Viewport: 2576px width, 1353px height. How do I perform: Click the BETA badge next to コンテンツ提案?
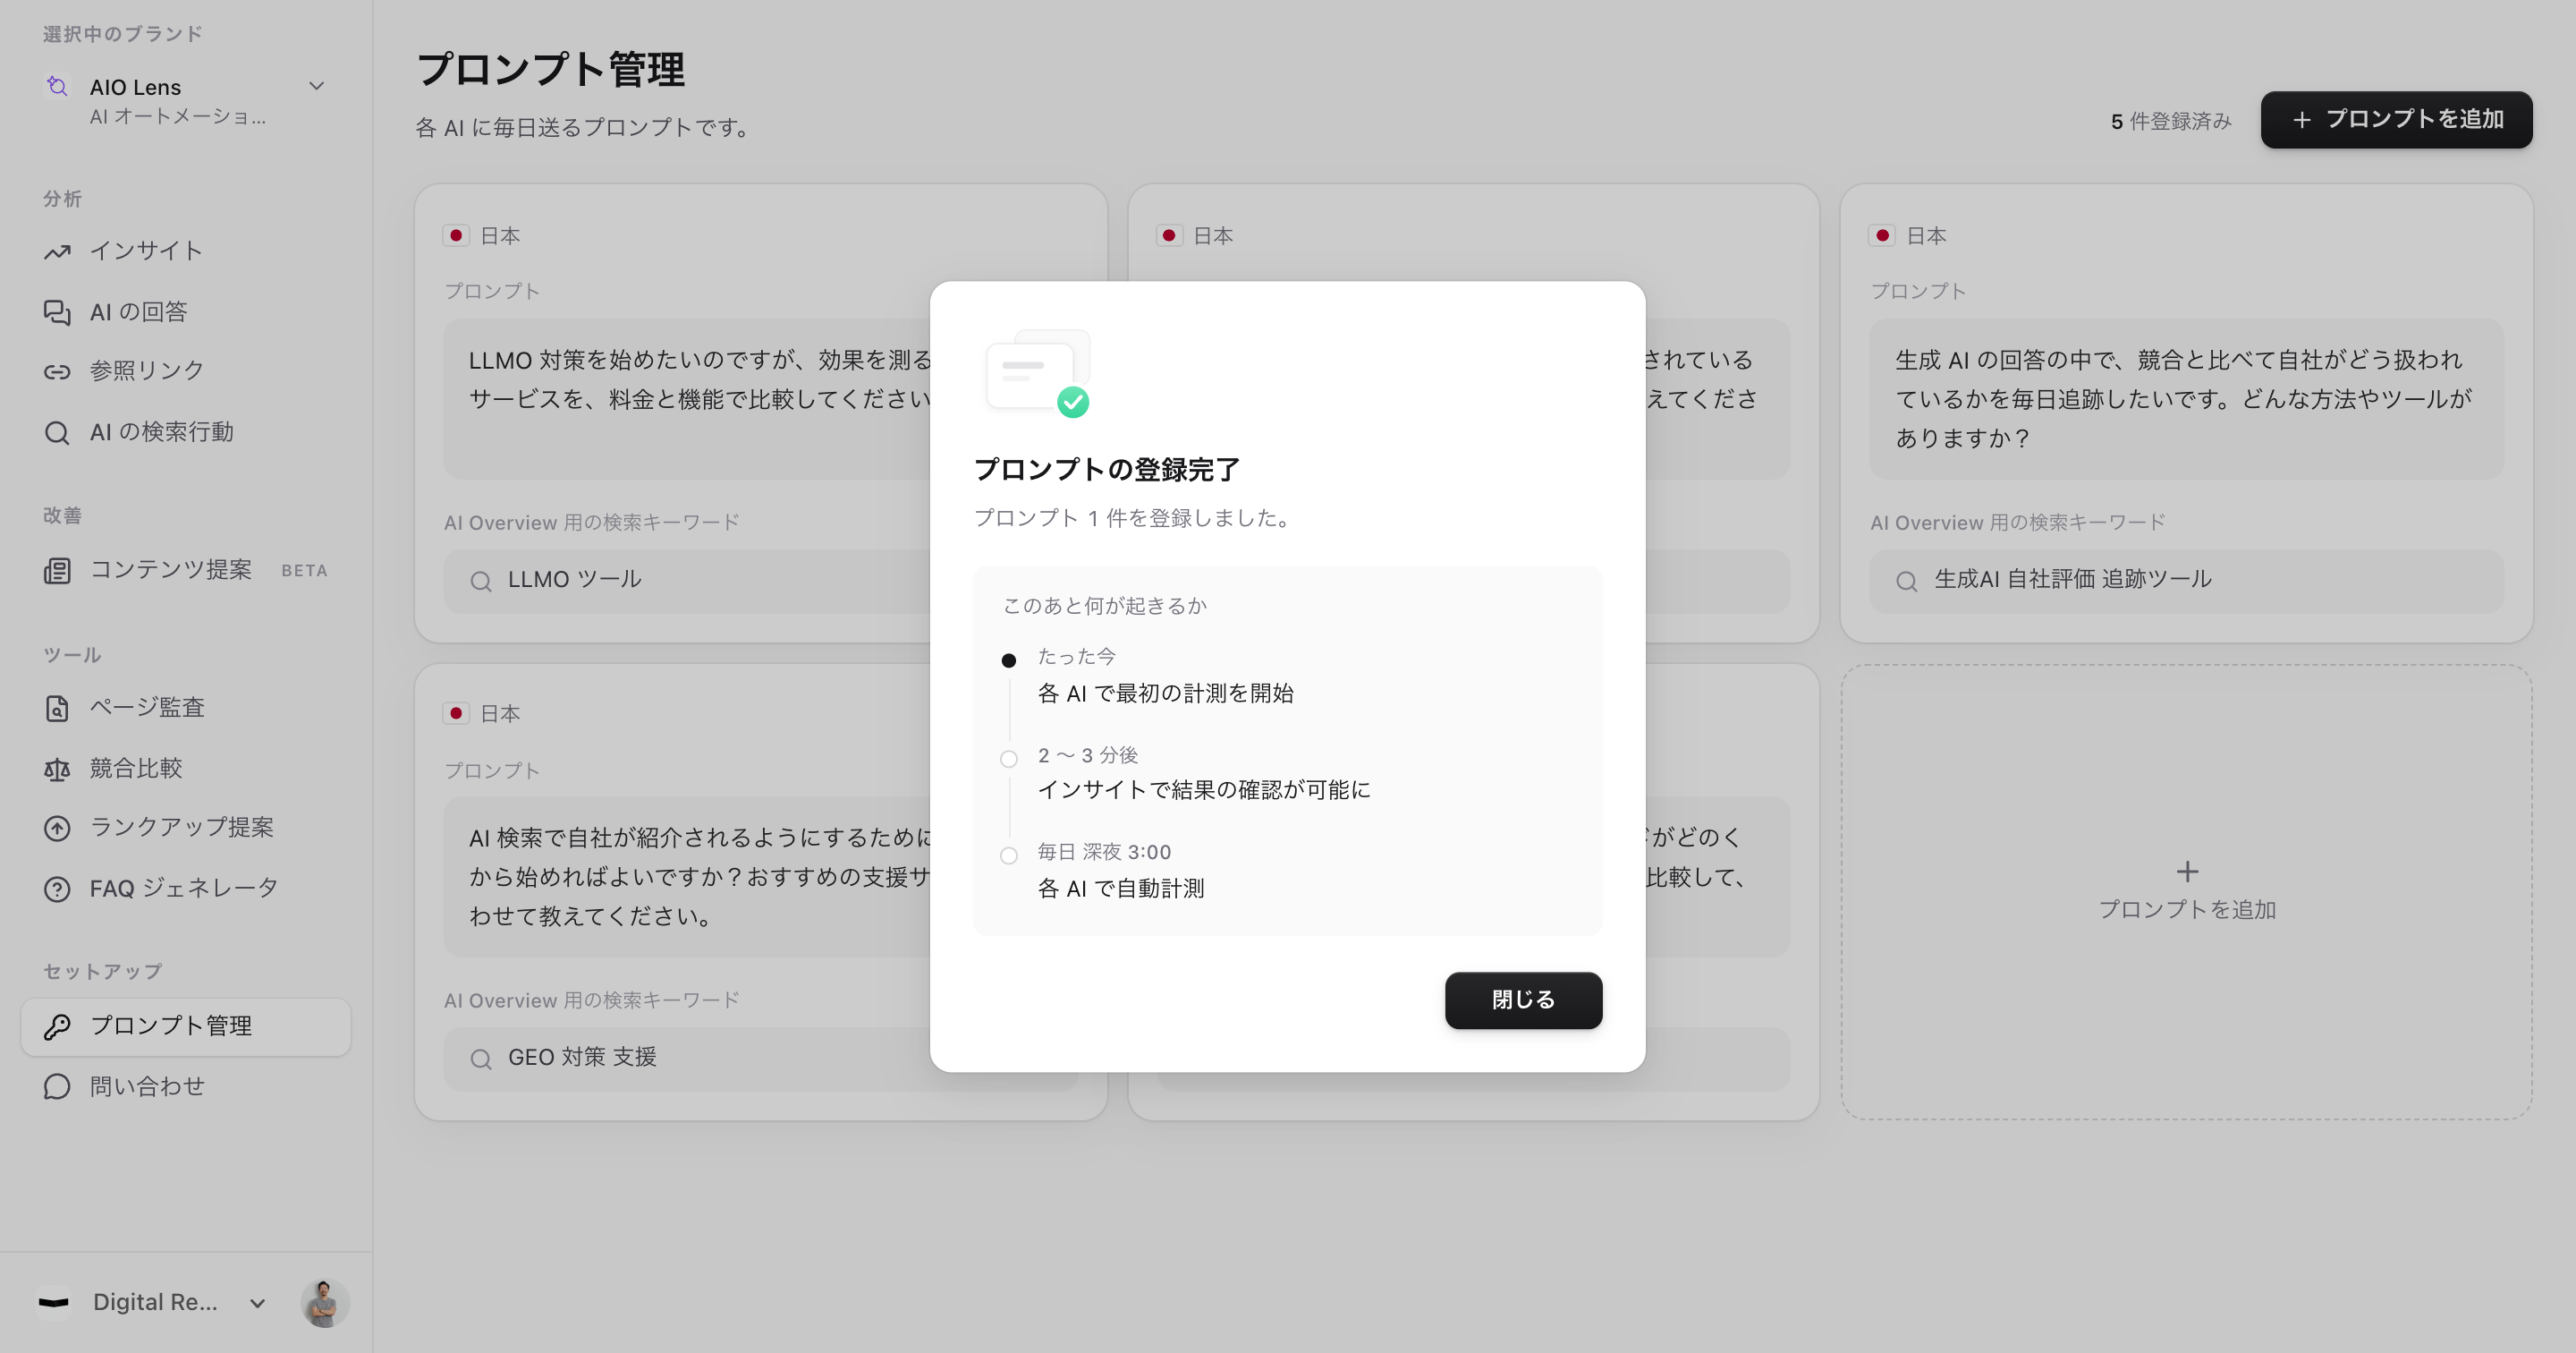point(304,570)
